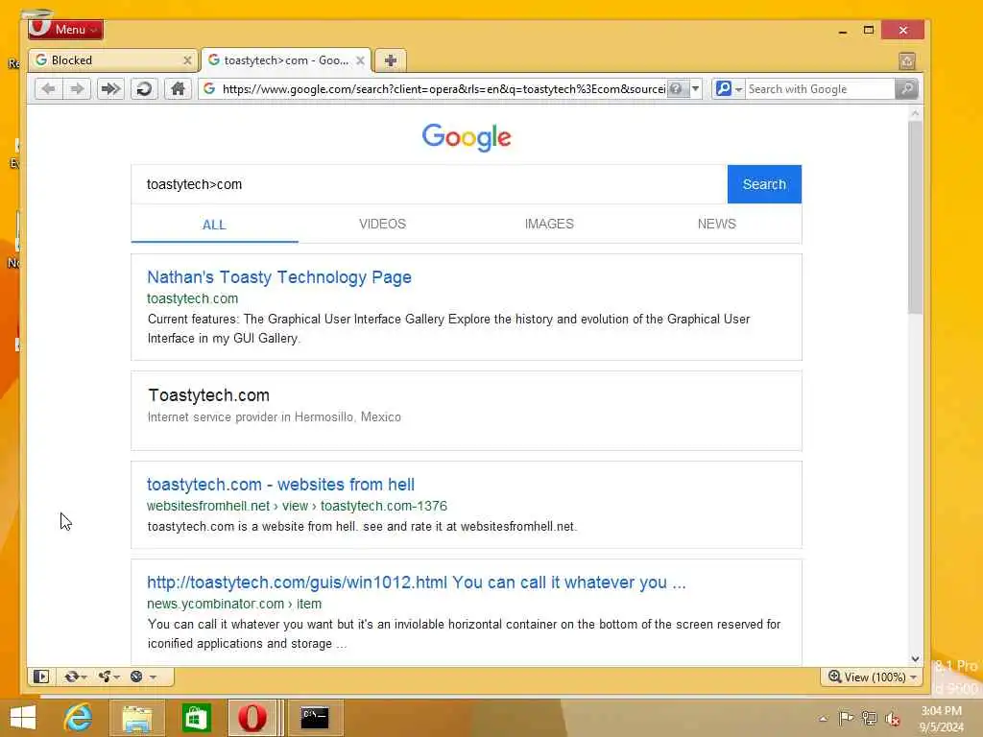Click the Google favicon in address bar
983x737 pixels.
pos(209,89)
